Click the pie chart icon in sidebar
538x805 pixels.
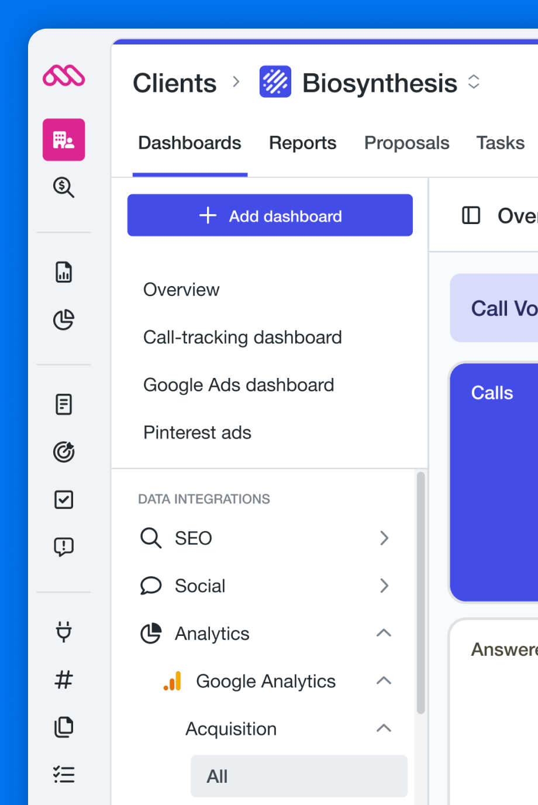coord(64,319)
